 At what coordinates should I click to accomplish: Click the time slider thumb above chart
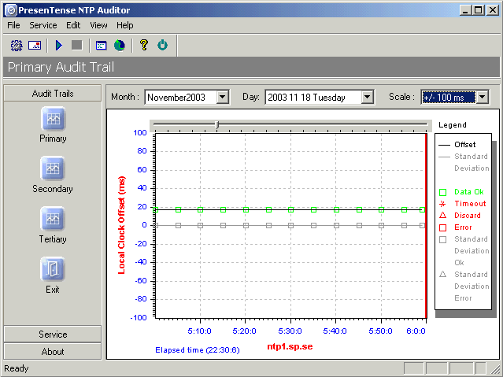click(x=217, y=124)
